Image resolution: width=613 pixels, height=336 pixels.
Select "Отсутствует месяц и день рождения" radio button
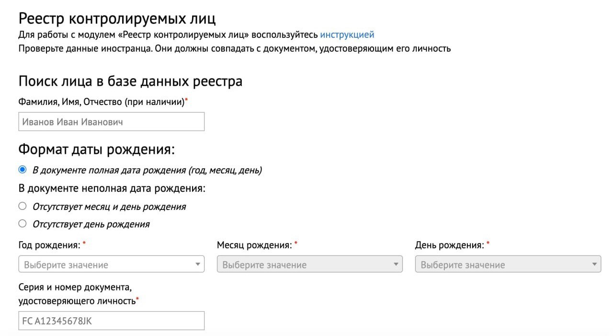pyautogui.click(x=23, y=206)
